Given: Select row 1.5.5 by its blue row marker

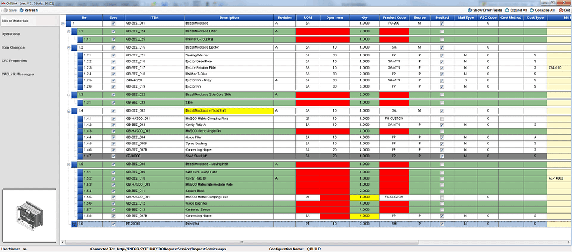Looking at the screenshot, I should [x=80, y=197].
